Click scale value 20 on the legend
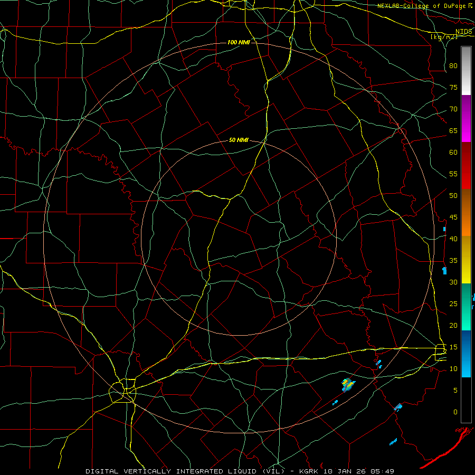The height and width of the screenshot is (475, 475). [x=453, y=325]
